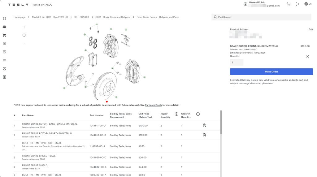The width and height of the screenshot is (317, 177).
Task: Open the US region language selector
Action: 308,4
